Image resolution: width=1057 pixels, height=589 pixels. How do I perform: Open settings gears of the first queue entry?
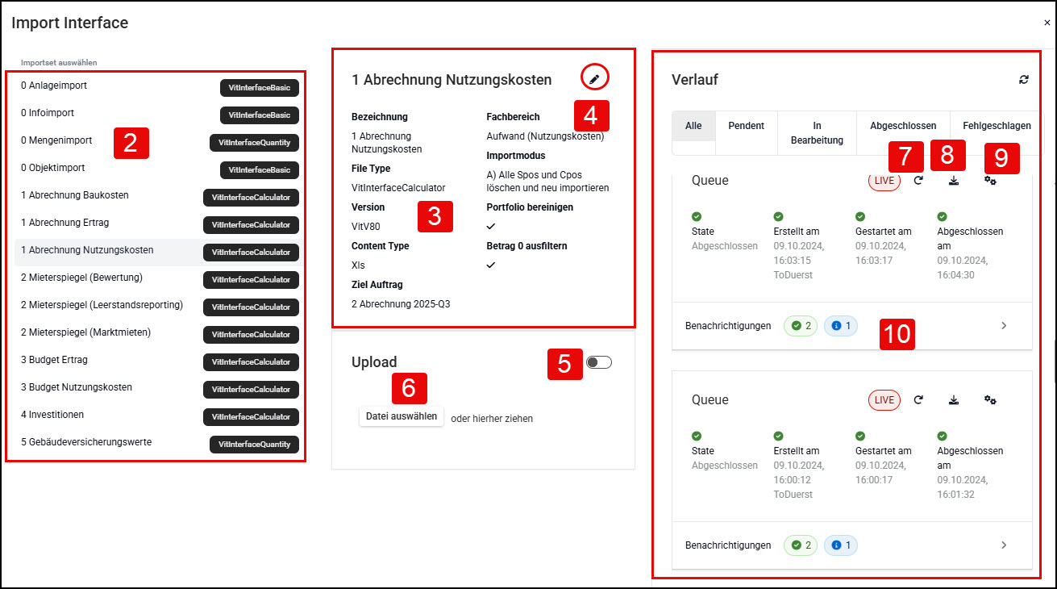(990, 181)
